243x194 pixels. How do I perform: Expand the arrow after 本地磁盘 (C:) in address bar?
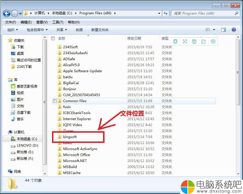pyautogui.click(x=76, y=13)
